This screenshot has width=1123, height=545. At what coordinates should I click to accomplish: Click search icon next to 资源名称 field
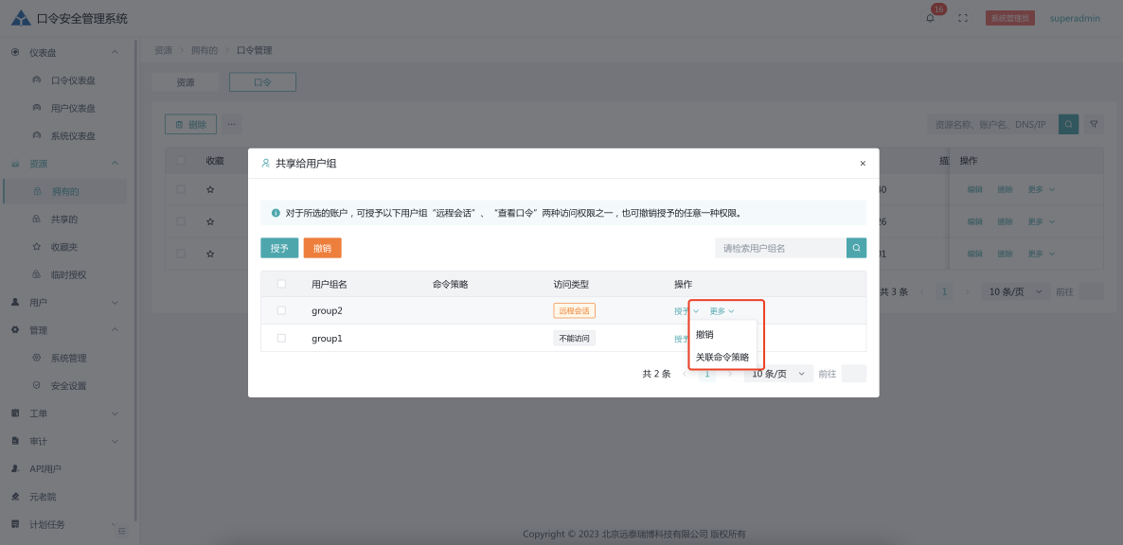pyautogui.click(x=1068, y=124)
